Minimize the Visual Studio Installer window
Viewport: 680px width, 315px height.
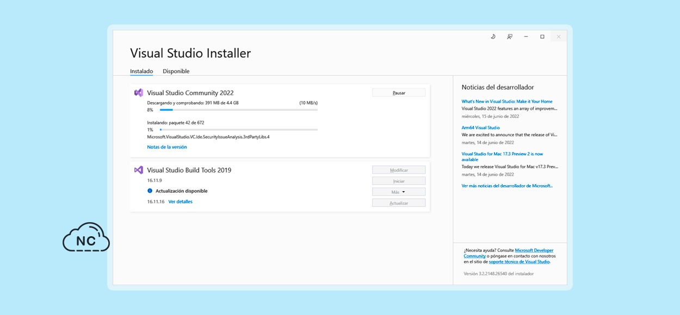(x=526, y=36)
